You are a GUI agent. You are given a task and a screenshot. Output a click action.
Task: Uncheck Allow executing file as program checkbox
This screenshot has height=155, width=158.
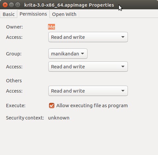pos(52,106)
